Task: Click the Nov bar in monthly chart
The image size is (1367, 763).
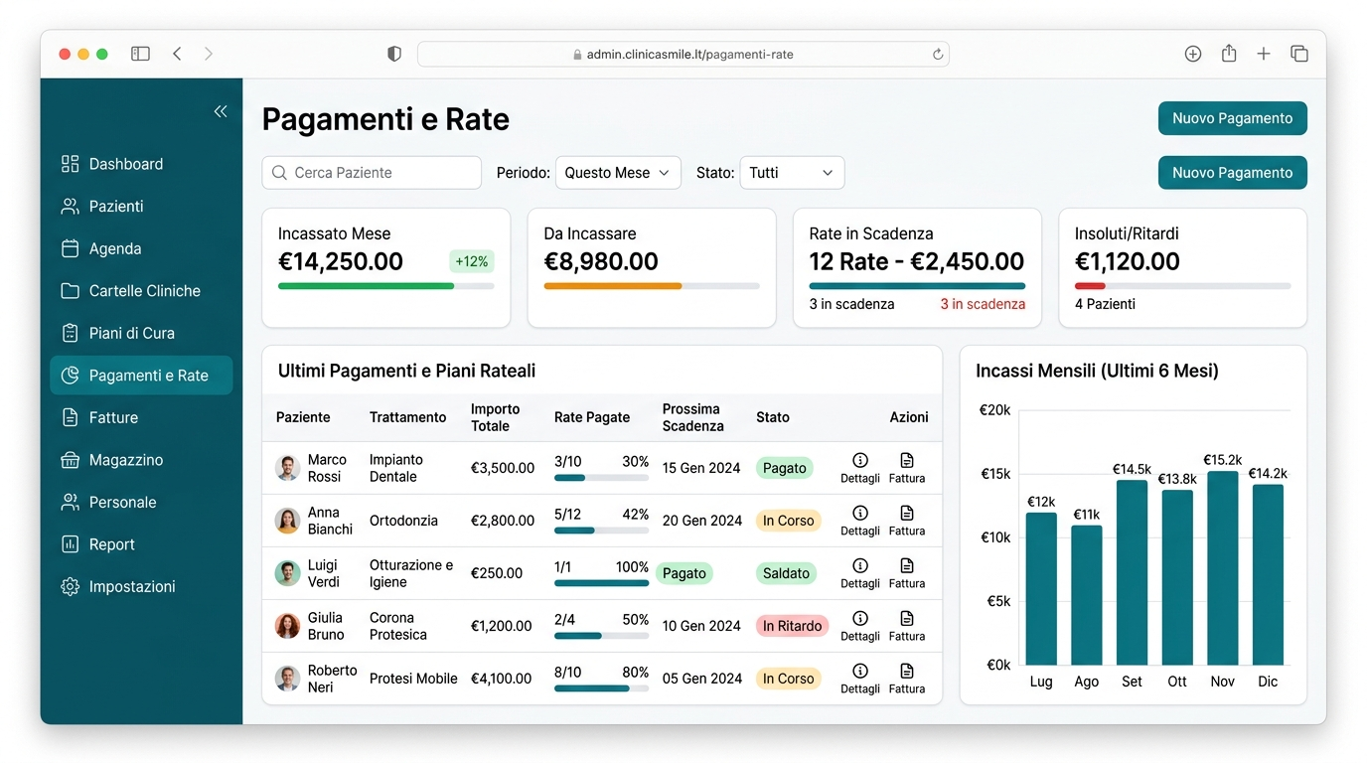Action: pyautogui.click(x=1222, y=568)
